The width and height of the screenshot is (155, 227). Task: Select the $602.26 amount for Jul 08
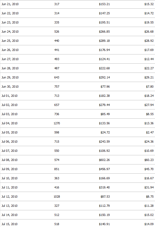104,160
